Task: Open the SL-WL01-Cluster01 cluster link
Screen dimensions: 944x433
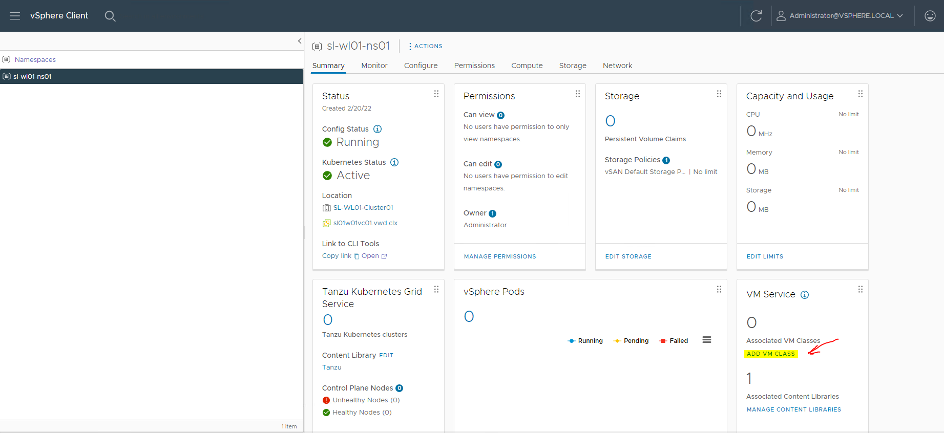Action: point(363,208)
